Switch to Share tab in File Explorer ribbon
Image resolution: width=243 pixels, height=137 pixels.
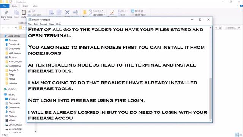[x=25, y=6]
